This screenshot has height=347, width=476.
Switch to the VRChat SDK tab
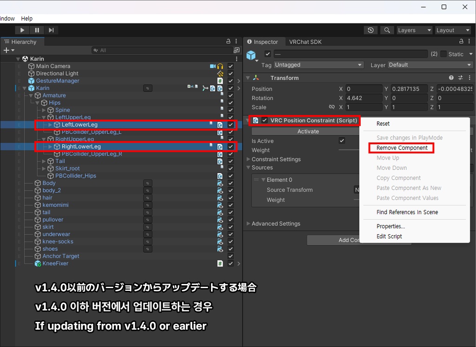click(x=305, y=42)
